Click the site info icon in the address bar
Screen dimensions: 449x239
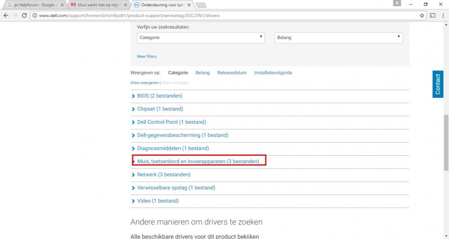coord(35,15)
